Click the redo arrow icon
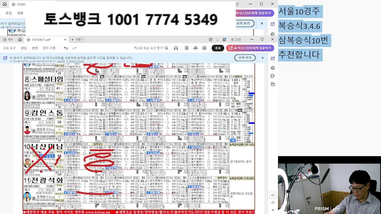The width and height of the screenshot is (381, 214). pyautogui.click(x=75, y=48)
